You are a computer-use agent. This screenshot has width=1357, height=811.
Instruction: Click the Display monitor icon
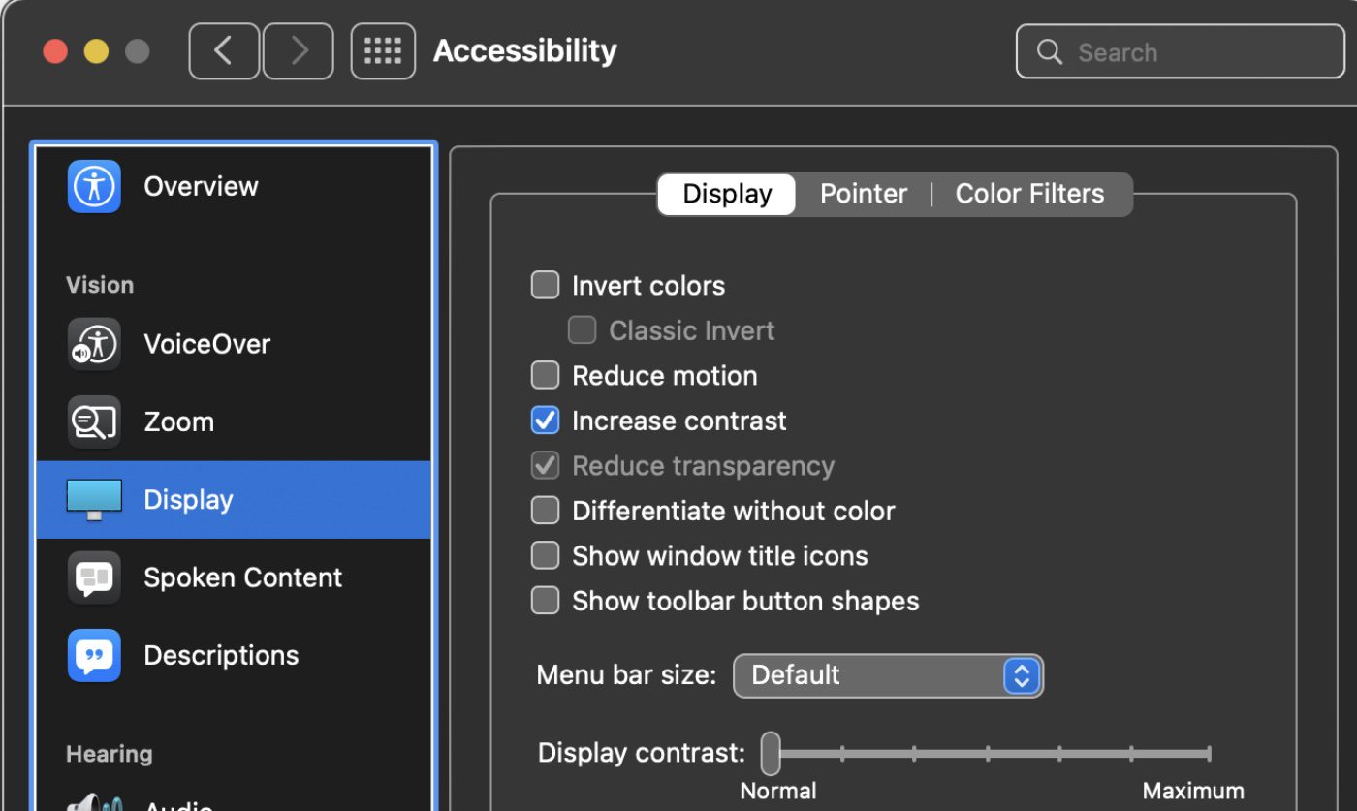(x=94, y=500)
